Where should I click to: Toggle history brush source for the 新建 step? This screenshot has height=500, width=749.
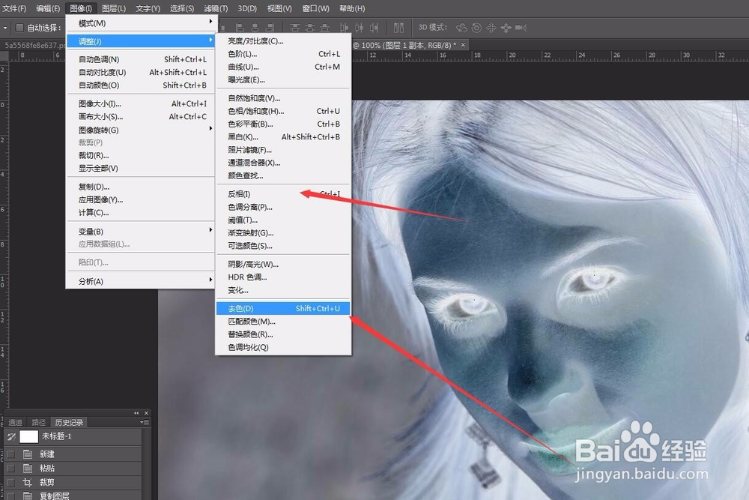coord(11,455)
